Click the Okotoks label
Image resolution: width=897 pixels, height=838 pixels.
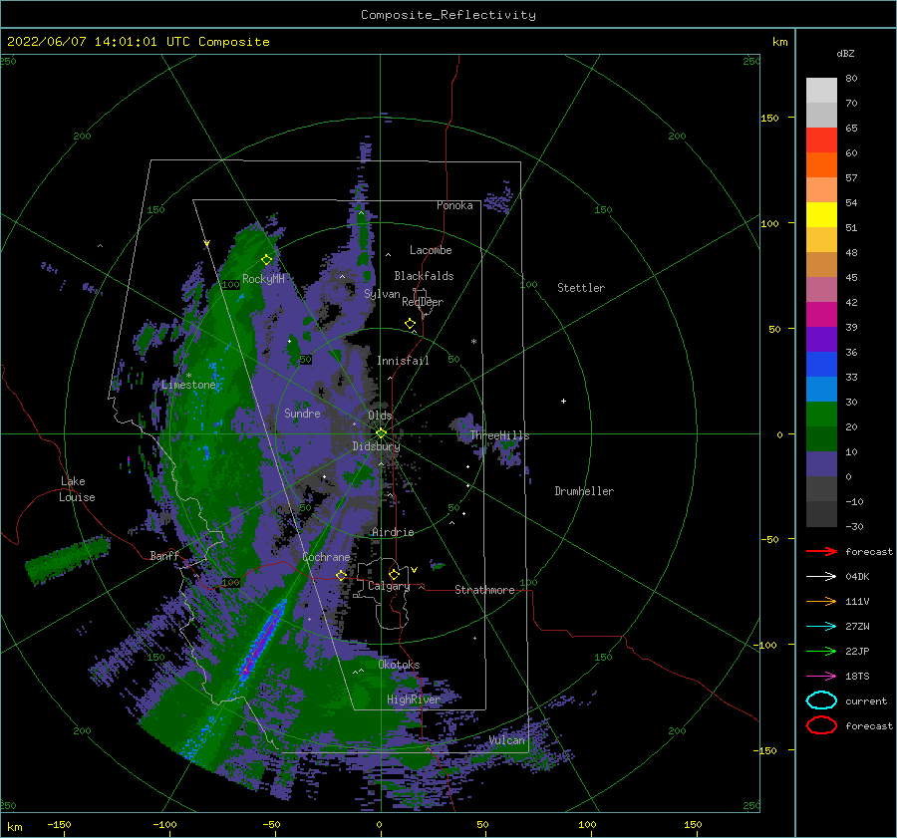399,664
